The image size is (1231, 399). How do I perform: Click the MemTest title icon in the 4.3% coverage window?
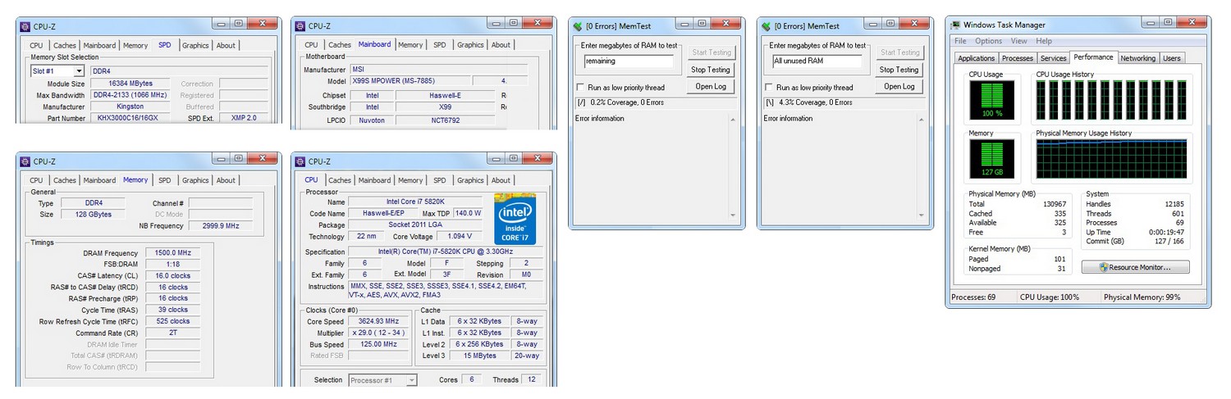click(767, 25)
